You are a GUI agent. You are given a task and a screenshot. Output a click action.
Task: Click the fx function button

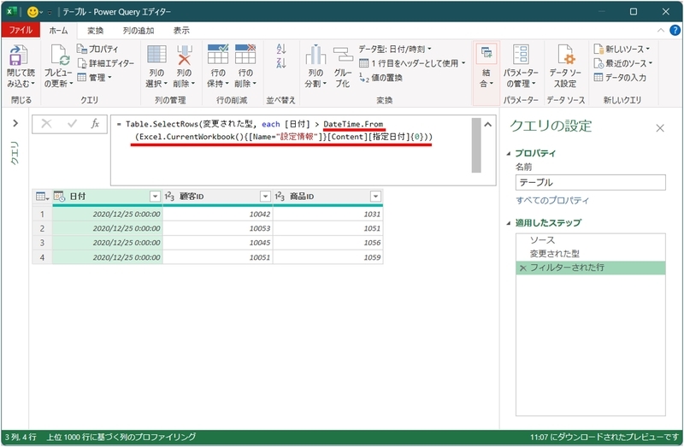pyautogui.click(x=95, y=124)
